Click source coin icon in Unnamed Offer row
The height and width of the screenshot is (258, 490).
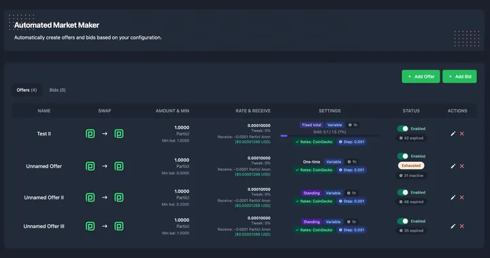(91, 166)
